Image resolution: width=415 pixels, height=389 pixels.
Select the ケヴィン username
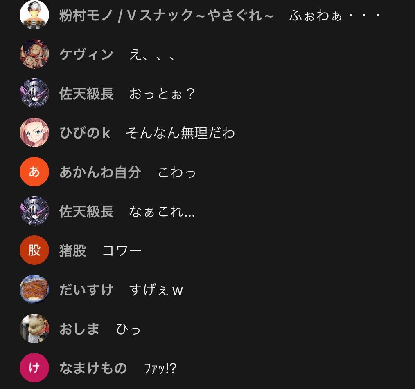pos(86,54)
